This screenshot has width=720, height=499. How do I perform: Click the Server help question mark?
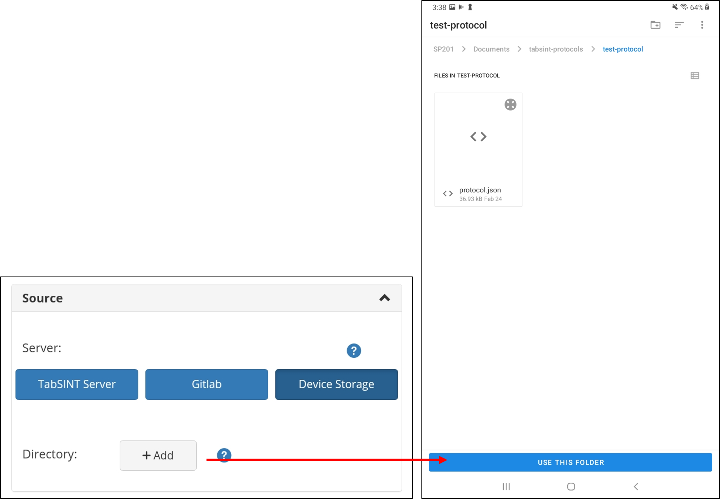[354, 351]
